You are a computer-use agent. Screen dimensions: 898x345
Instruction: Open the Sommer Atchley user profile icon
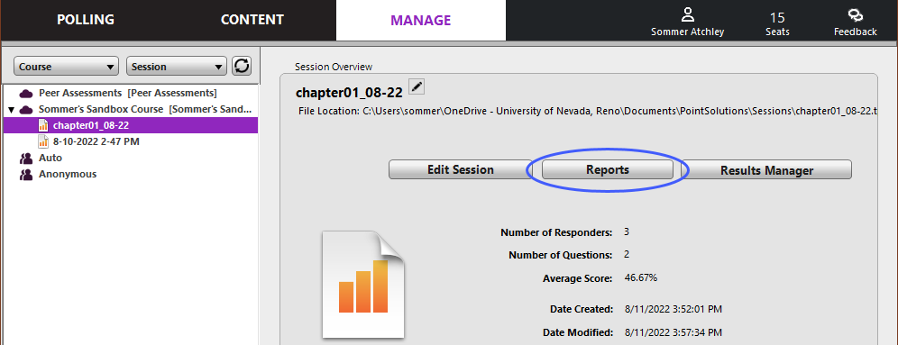[x=687, y=15]
